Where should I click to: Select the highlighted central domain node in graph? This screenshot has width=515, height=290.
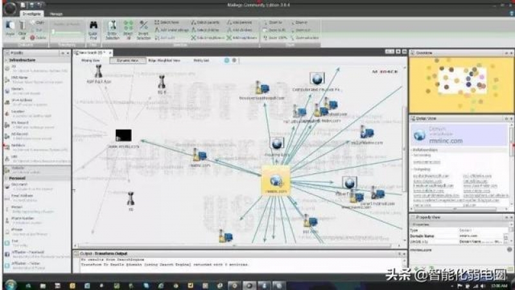pos(276,180)
